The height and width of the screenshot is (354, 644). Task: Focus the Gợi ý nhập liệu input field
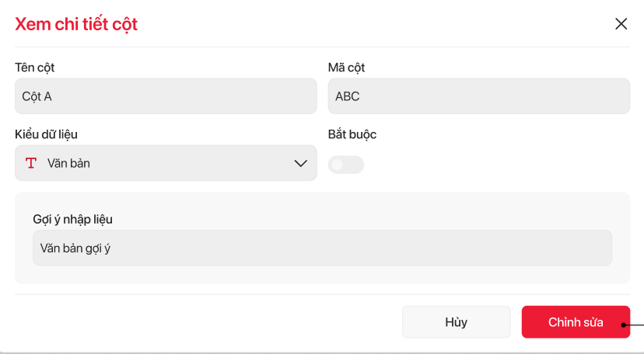click(x=322, y=248)
